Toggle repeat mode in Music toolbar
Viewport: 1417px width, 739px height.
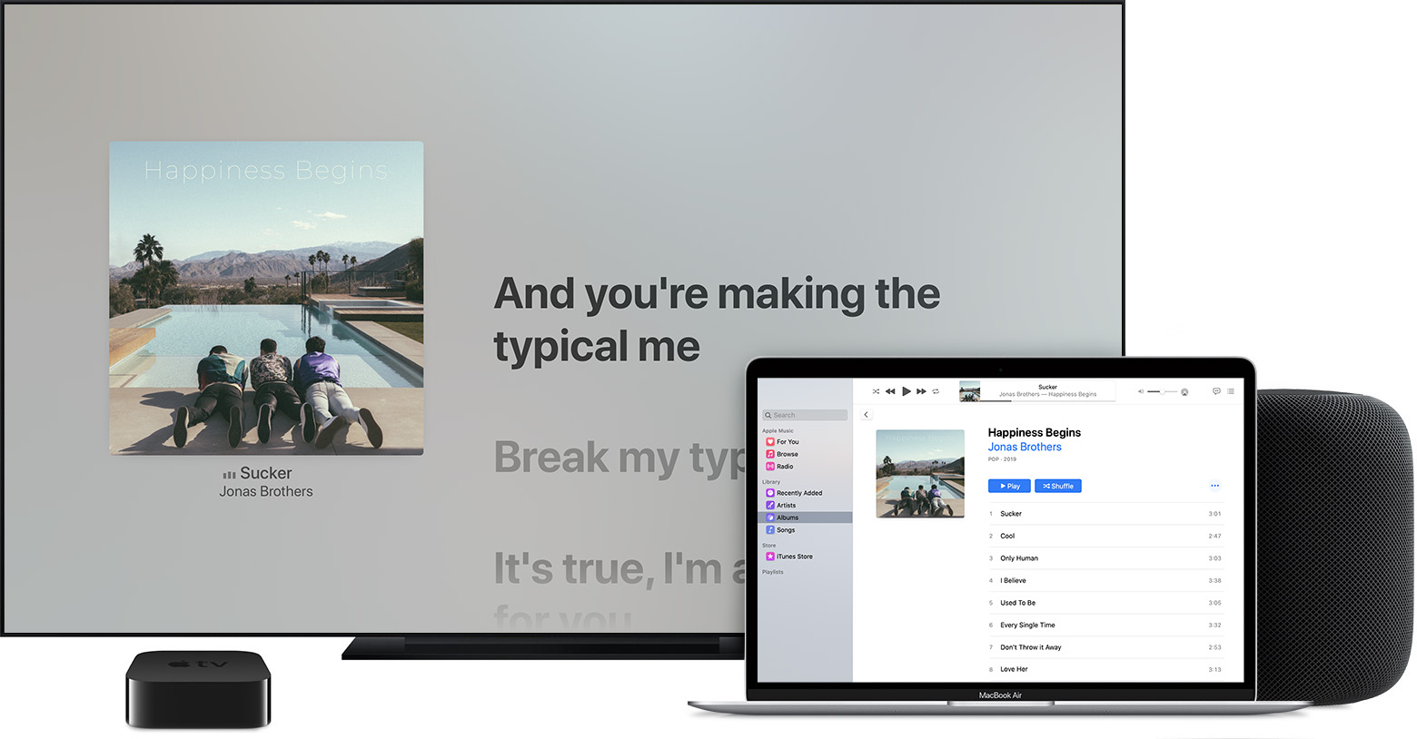click(936, 391)
